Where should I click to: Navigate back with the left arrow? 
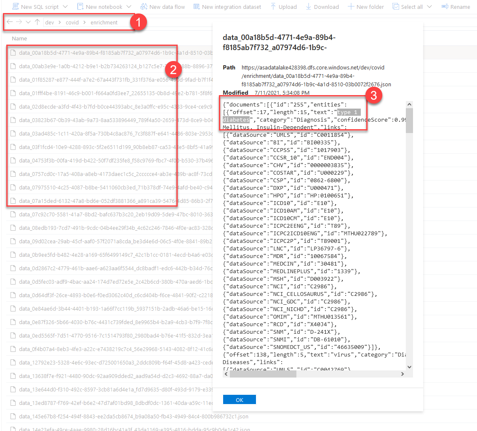10,22
